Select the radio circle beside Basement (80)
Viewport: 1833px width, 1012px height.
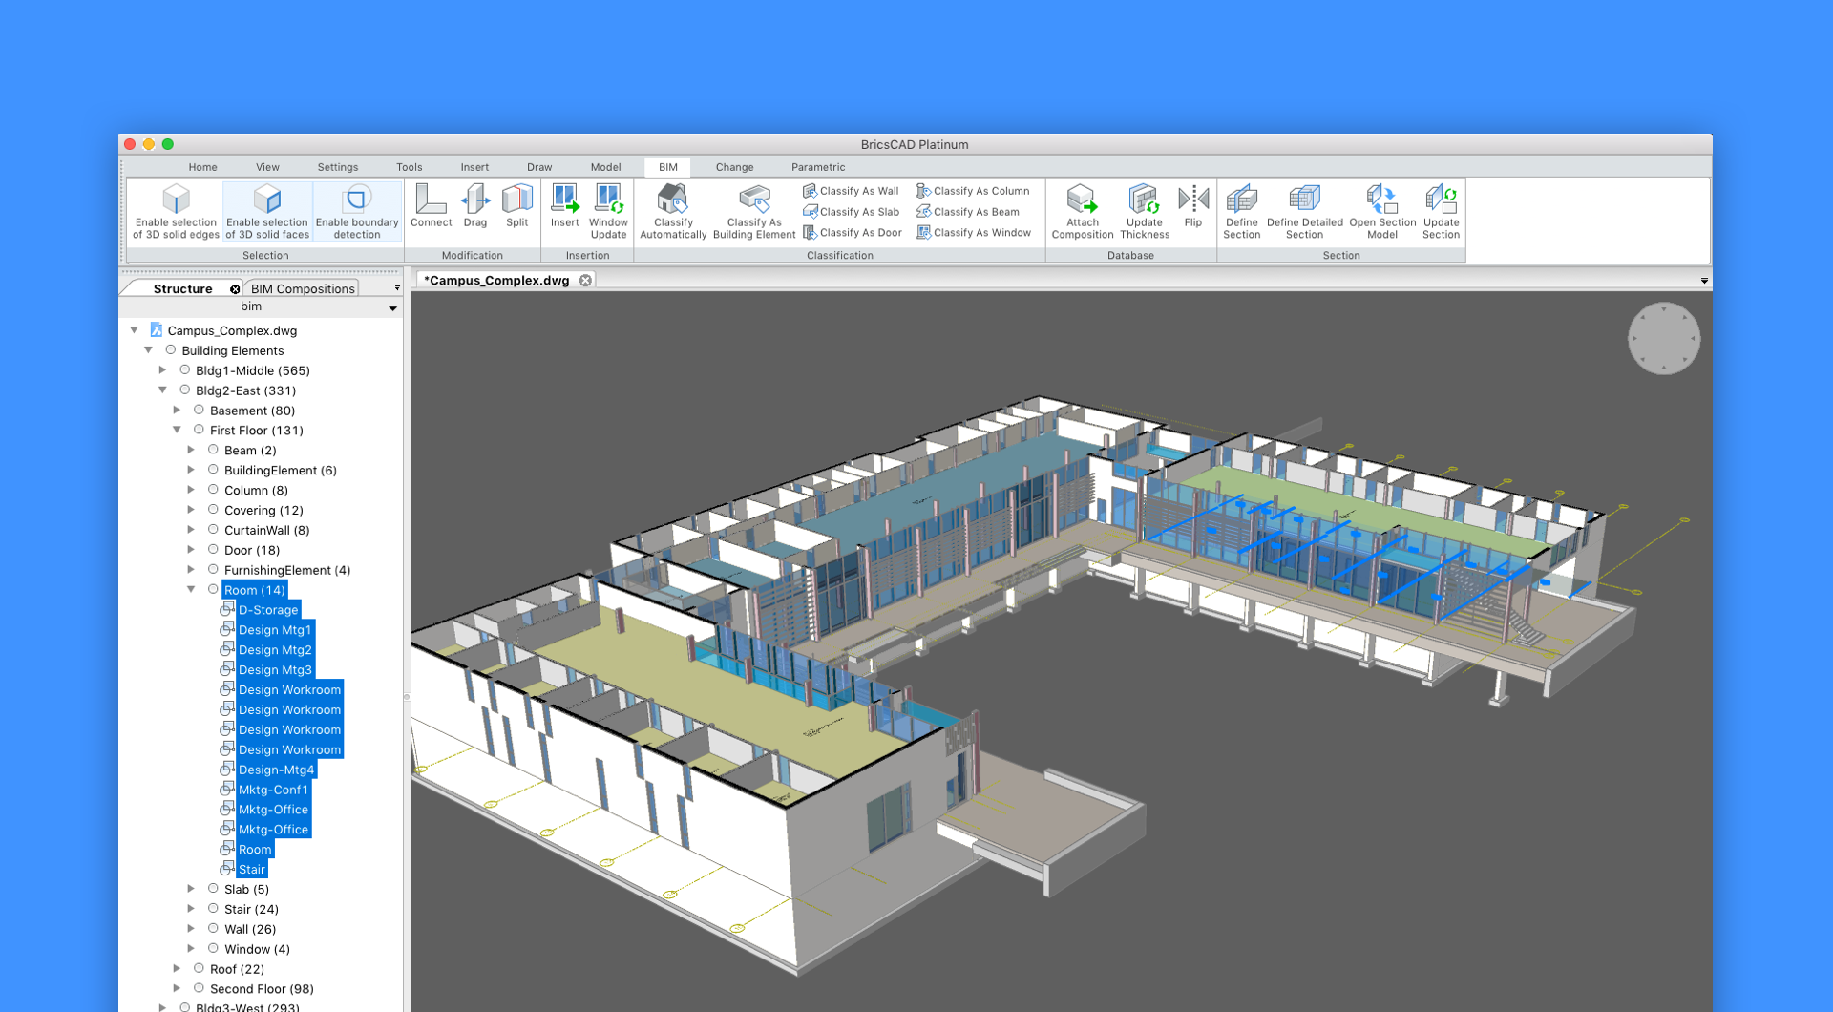coord(200,411)
